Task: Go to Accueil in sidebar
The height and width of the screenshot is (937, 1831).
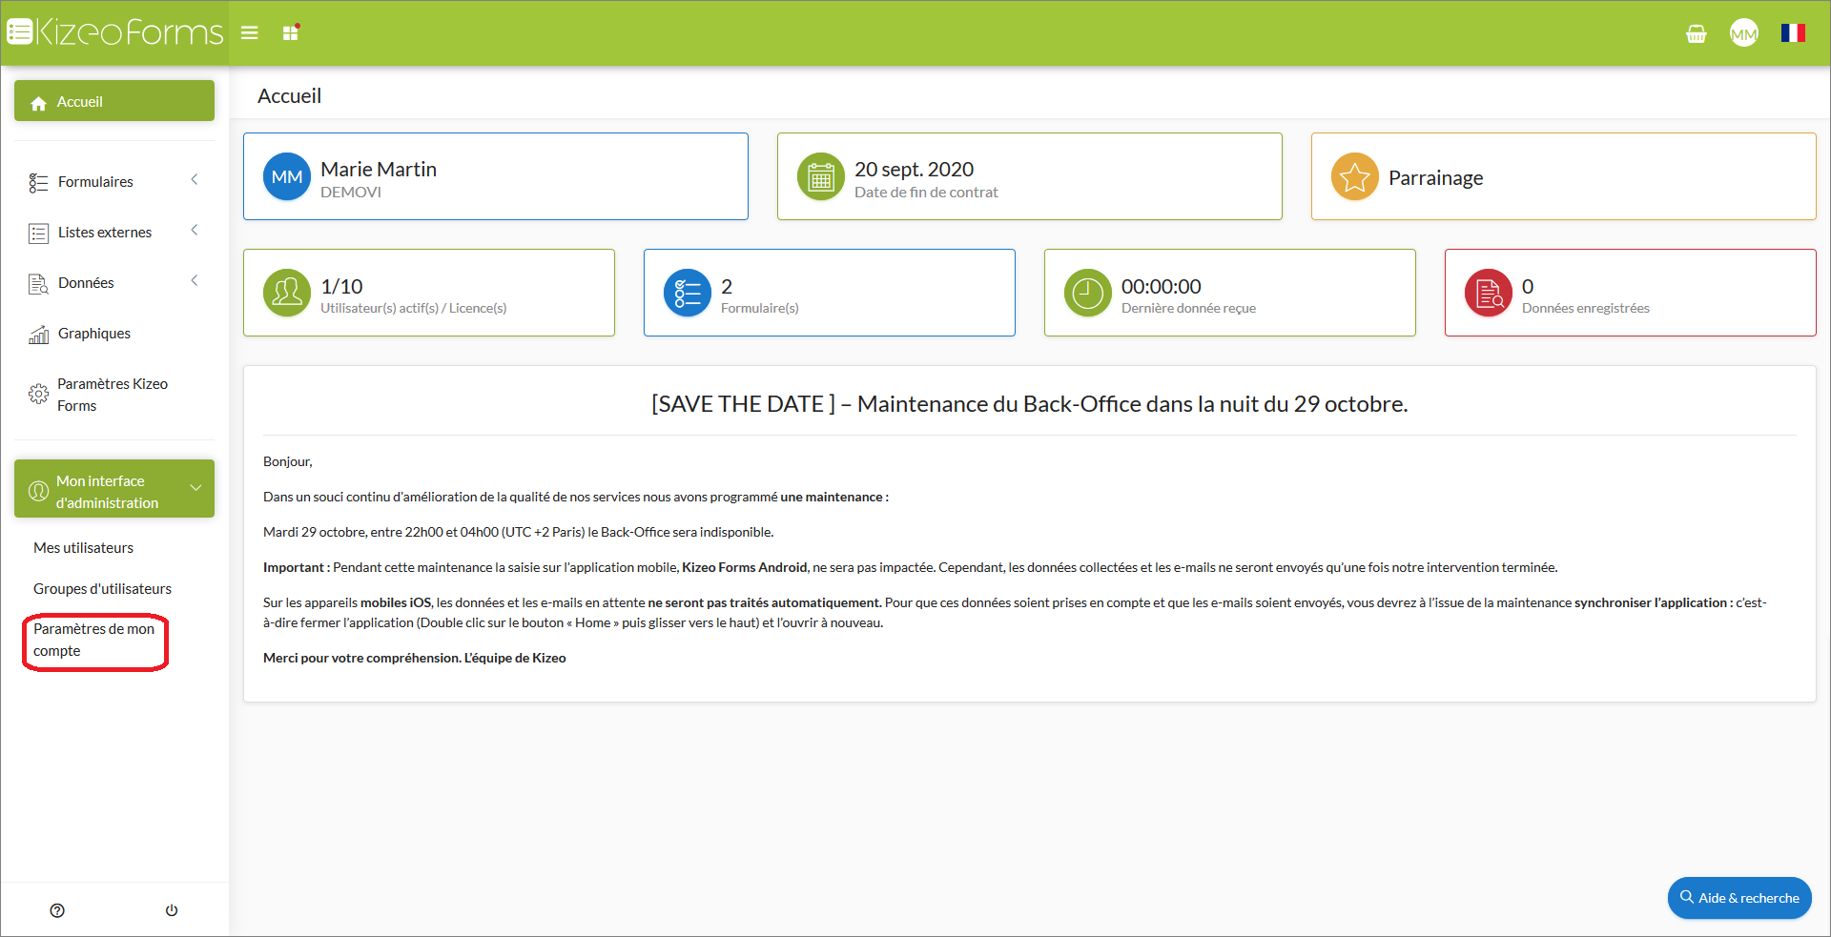Action: pos(114,101)
